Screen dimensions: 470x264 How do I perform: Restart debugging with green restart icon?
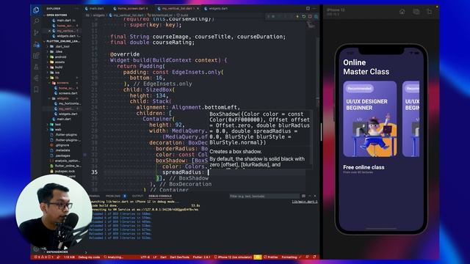303,16
